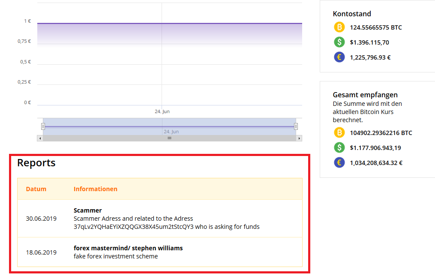The image size is (435, 276).
Task: Click the Bitcoin icon under Gesamt empfangen
Action: click(339, 132)
